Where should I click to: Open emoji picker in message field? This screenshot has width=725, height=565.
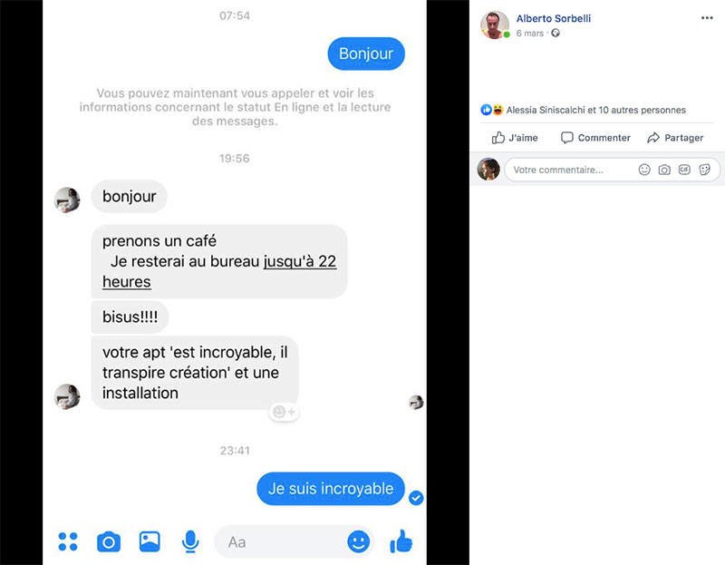pyautogui.click(x=358, y=541)
